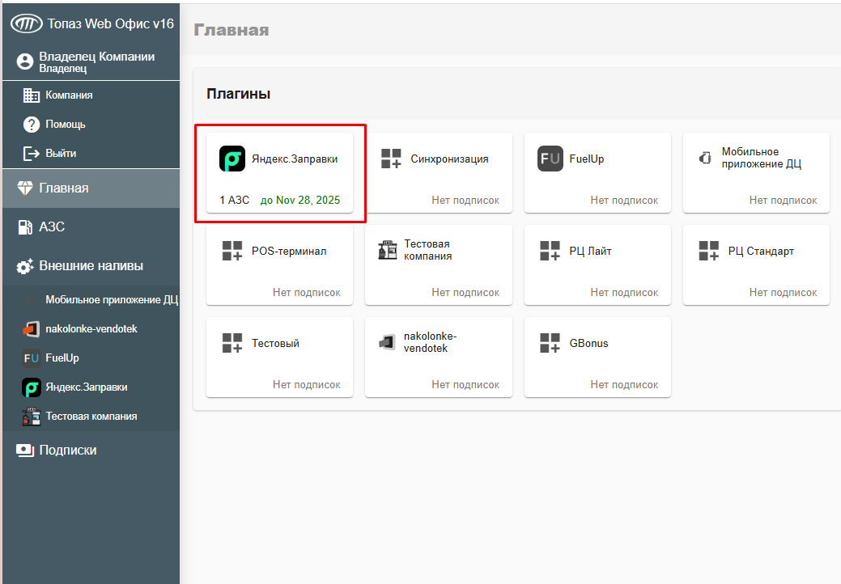Click the user account avatar icon

(x=24, y=61)
